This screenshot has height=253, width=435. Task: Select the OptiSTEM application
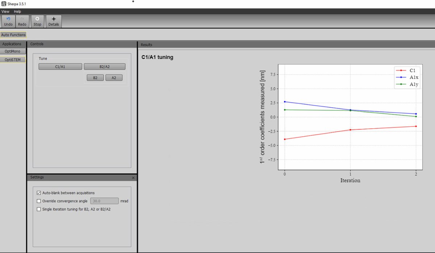[x=13, y=59]
